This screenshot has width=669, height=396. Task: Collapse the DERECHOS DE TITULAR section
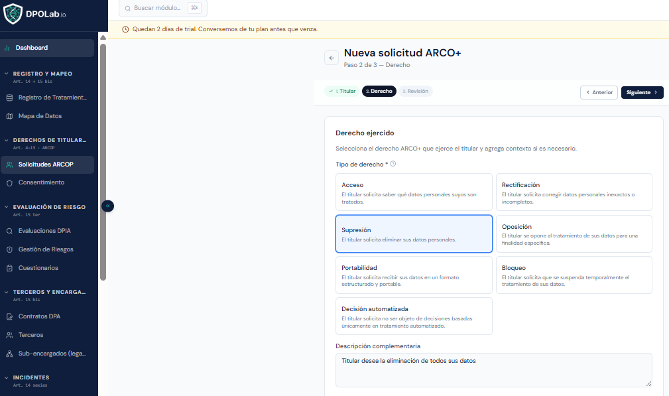7,140
